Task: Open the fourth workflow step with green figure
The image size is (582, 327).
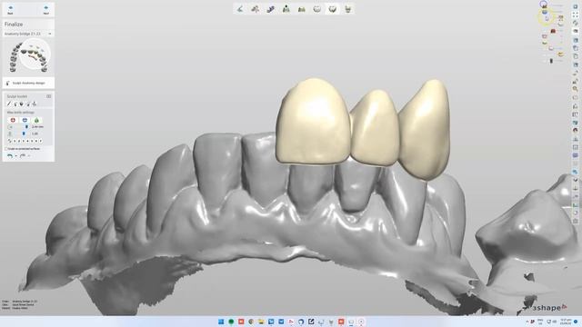Action: [286, 9]
